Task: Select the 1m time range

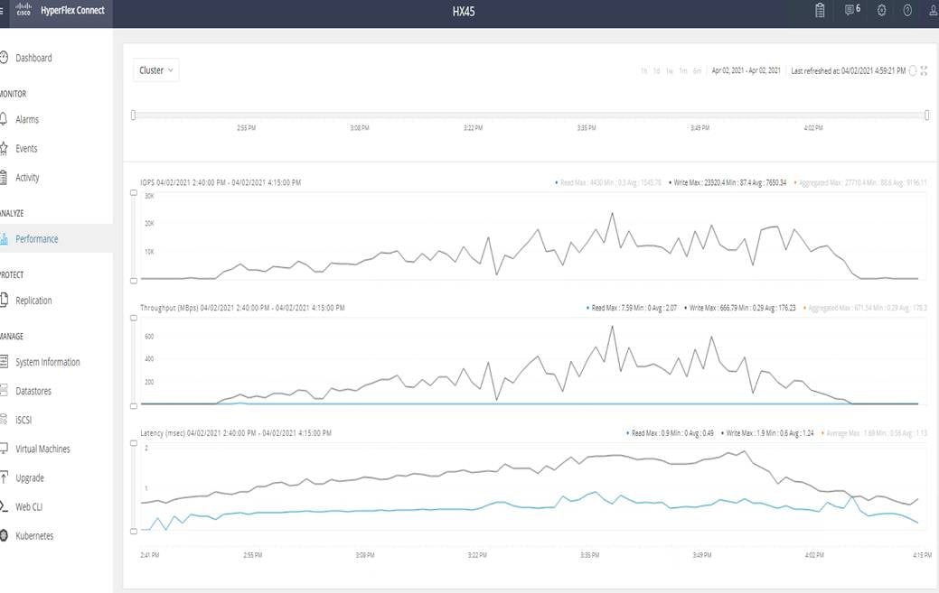Action: click(682, 70)
